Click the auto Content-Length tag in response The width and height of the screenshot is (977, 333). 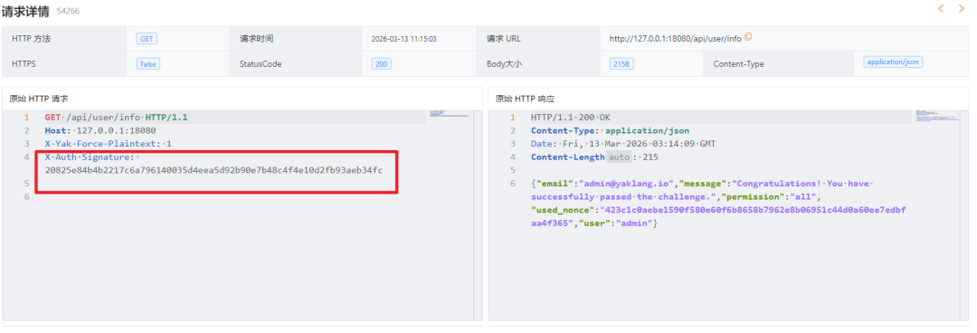click(x=620, y=157)
